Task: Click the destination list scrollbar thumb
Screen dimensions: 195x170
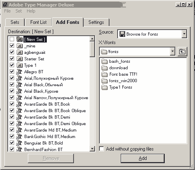Action: 92,49
